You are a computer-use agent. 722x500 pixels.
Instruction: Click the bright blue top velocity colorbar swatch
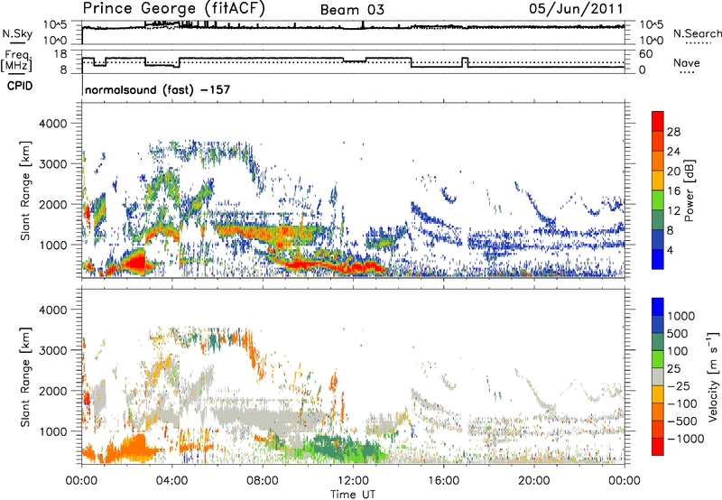point(658,307)
